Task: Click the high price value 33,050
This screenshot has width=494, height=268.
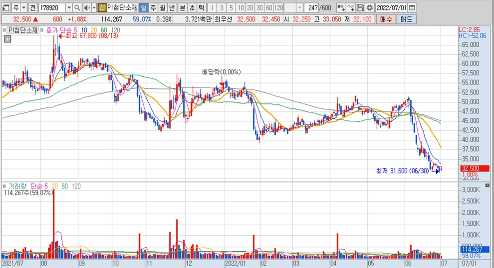Action: 332,19
